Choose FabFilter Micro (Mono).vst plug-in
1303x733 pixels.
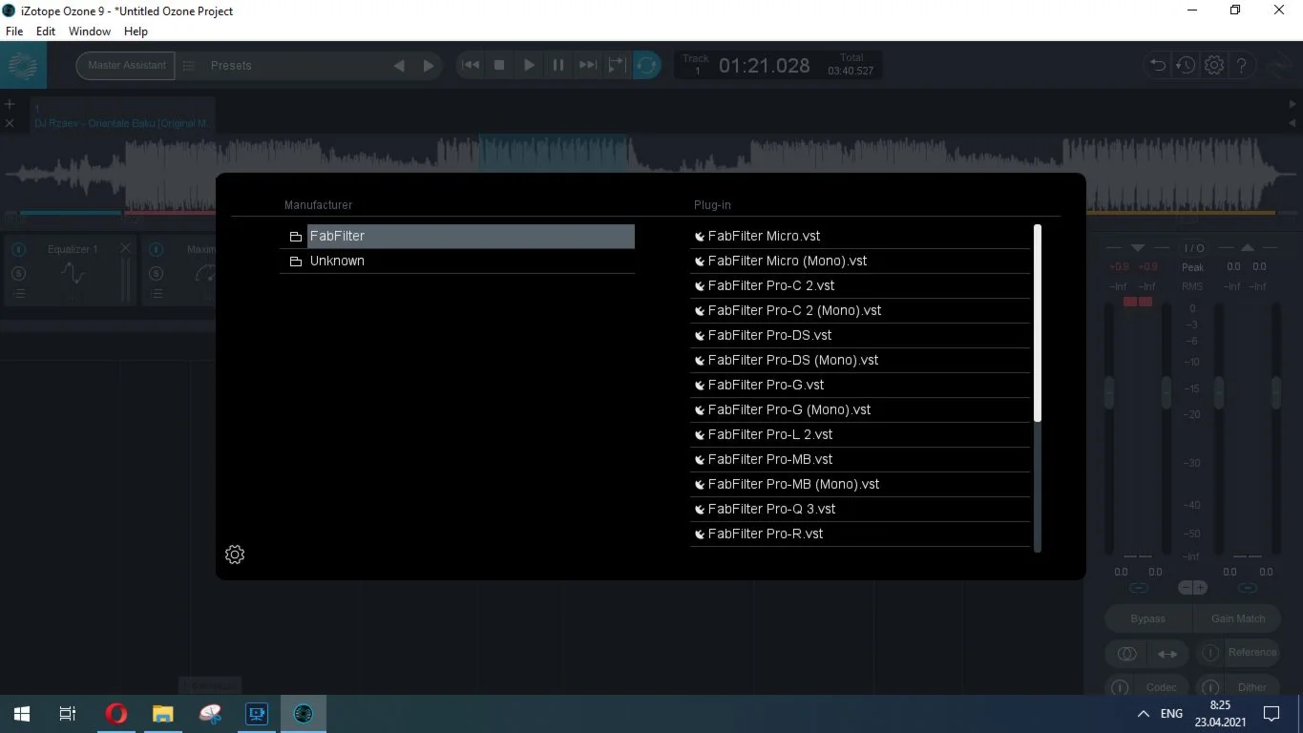click(860, 261)
